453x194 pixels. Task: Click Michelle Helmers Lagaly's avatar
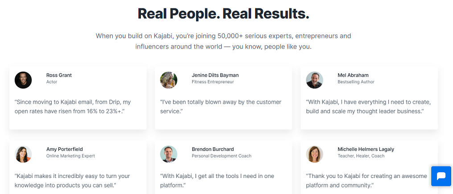315,154
